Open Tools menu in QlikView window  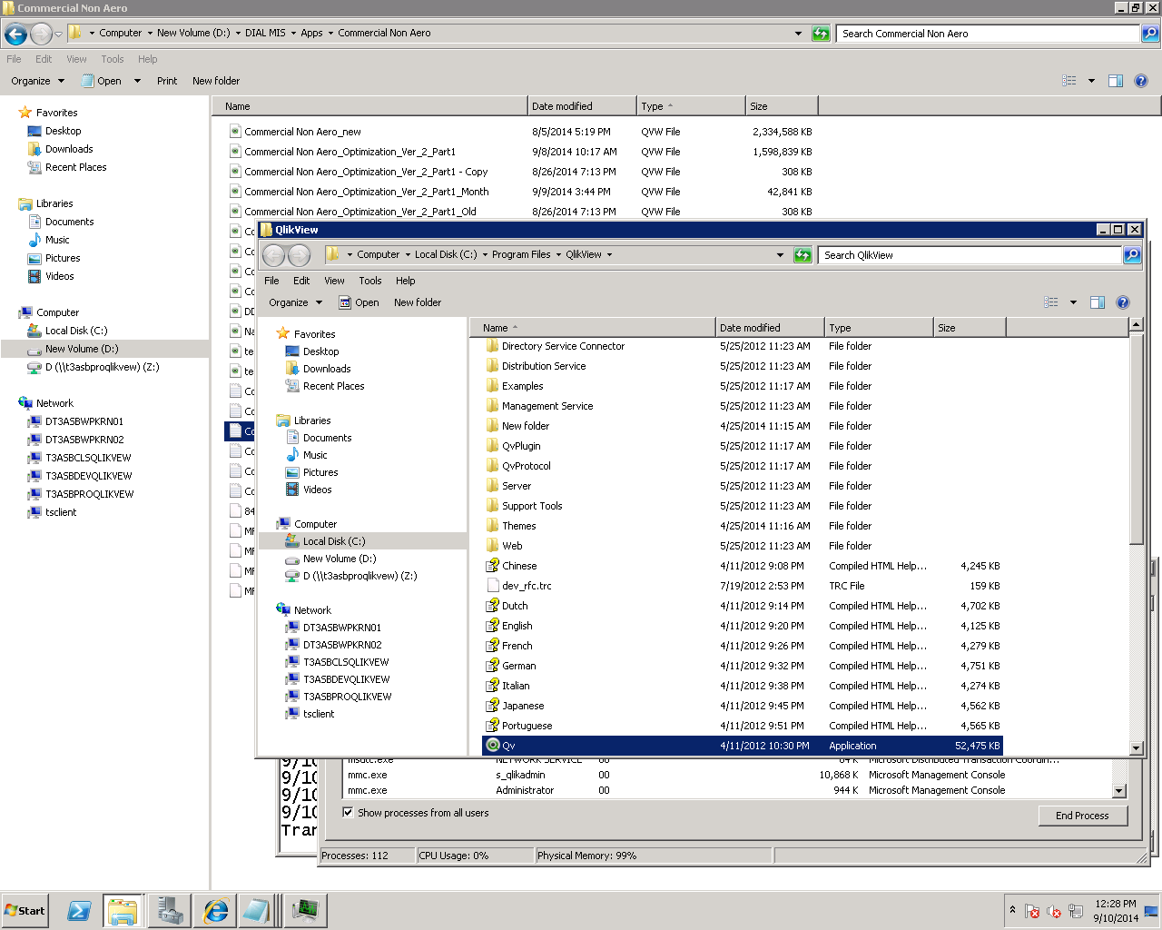369,281
